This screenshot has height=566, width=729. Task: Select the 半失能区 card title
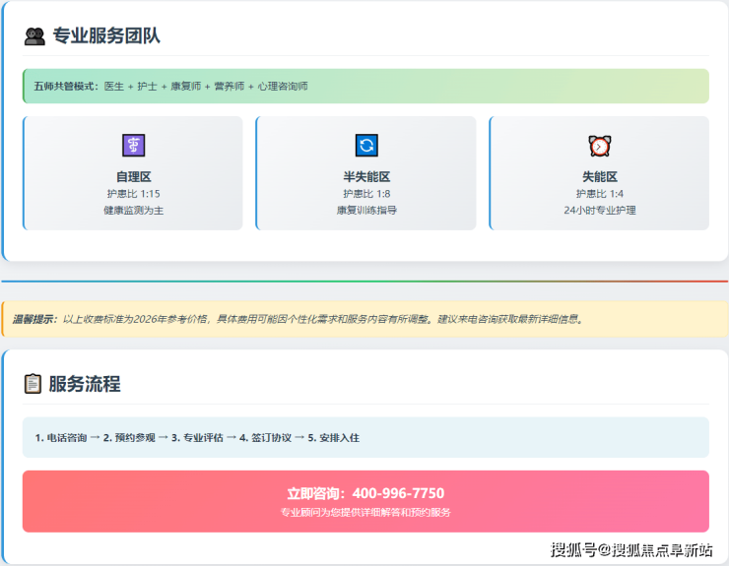365,176
